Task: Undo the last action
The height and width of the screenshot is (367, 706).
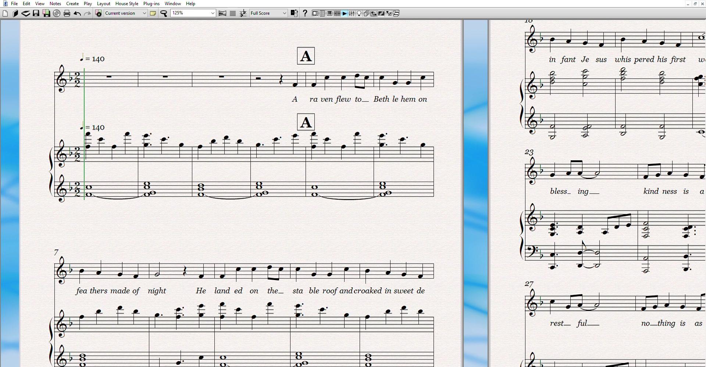Action: pos(77,14)
